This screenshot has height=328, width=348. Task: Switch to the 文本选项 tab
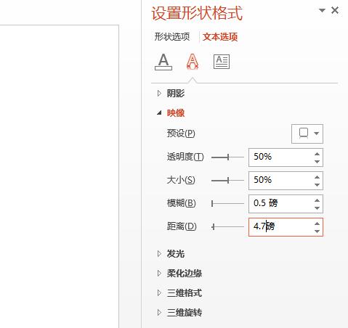pos(220,37)
